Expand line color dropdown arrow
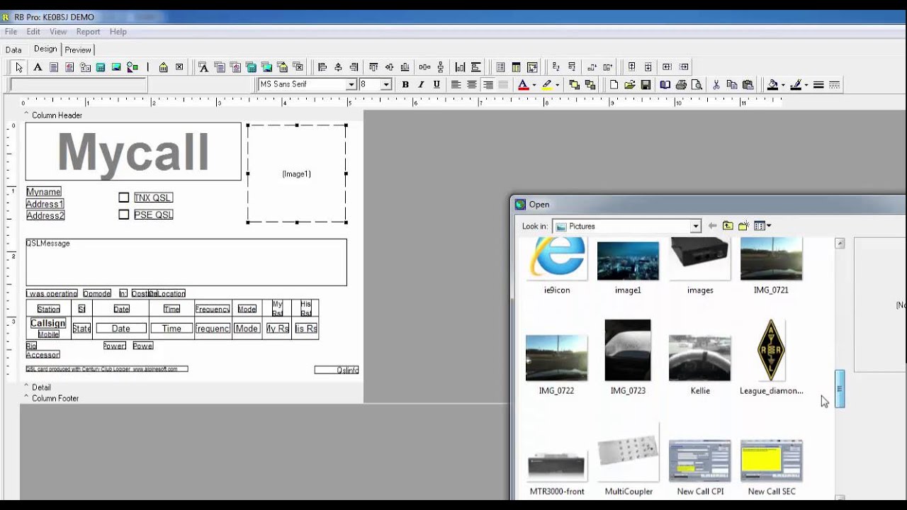This screenshot has width=907, height=510. pyautogui.click(x=806, y=85)
